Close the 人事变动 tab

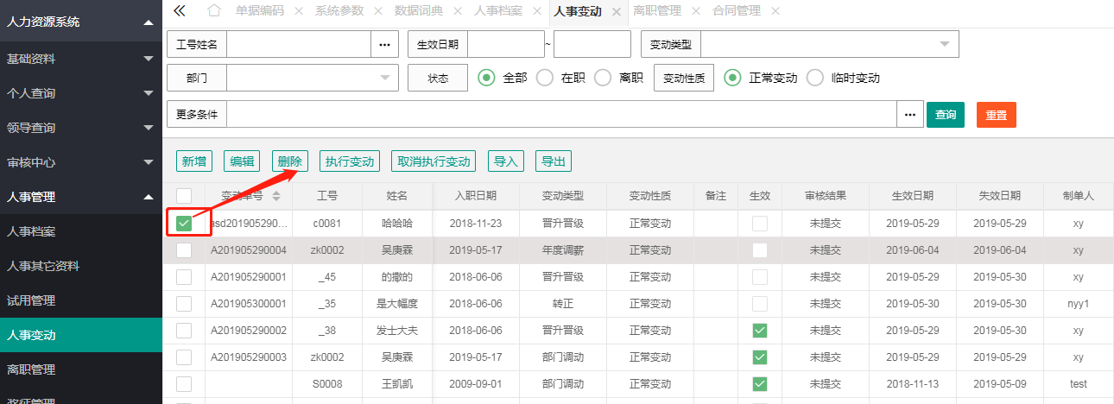(x=616, y=11)
